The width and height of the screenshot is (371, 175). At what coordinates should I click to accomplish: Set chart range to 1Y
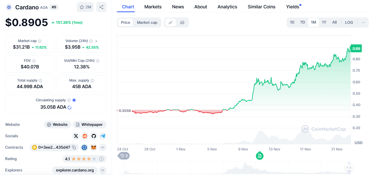(324, 22)
